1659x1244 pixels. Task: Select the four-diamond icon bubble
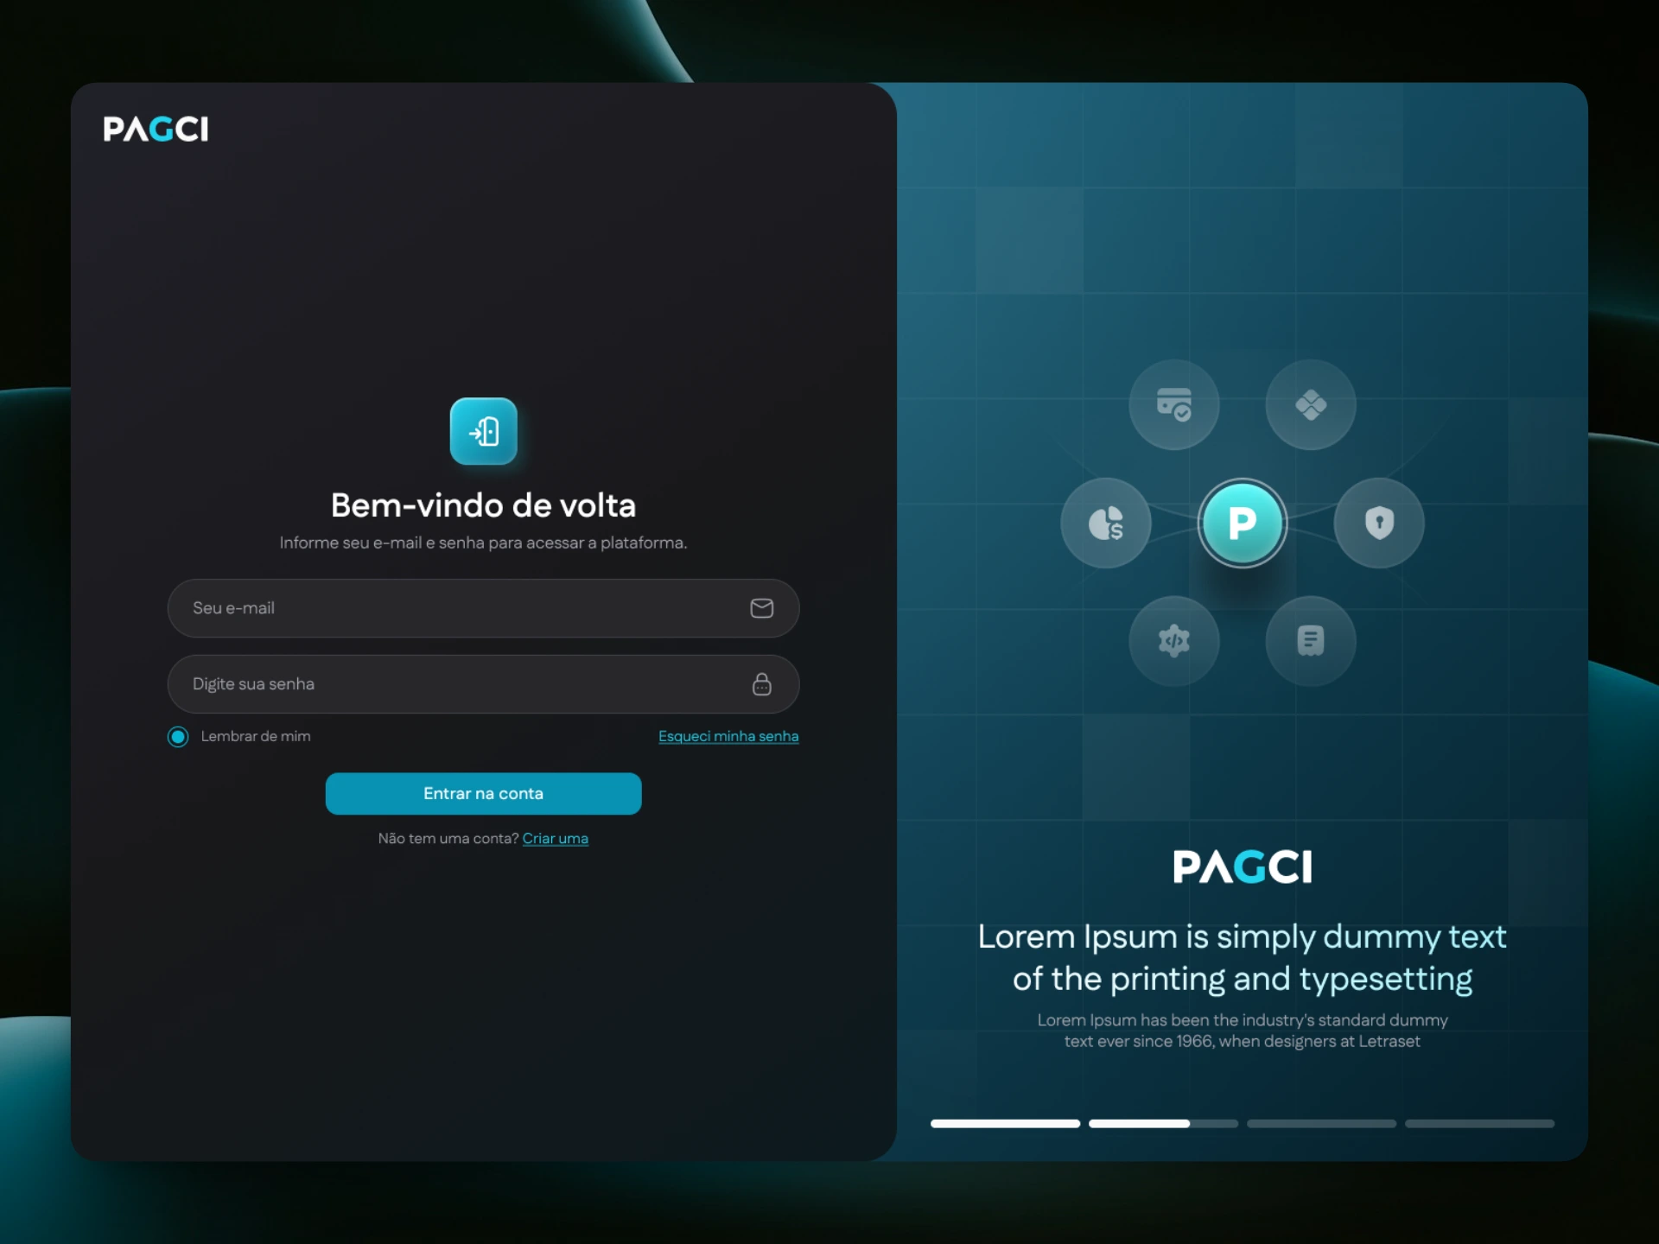point(1311,404)
